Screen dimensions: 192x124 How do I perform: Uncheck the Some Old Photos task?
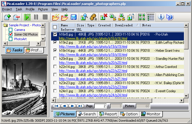10,34
